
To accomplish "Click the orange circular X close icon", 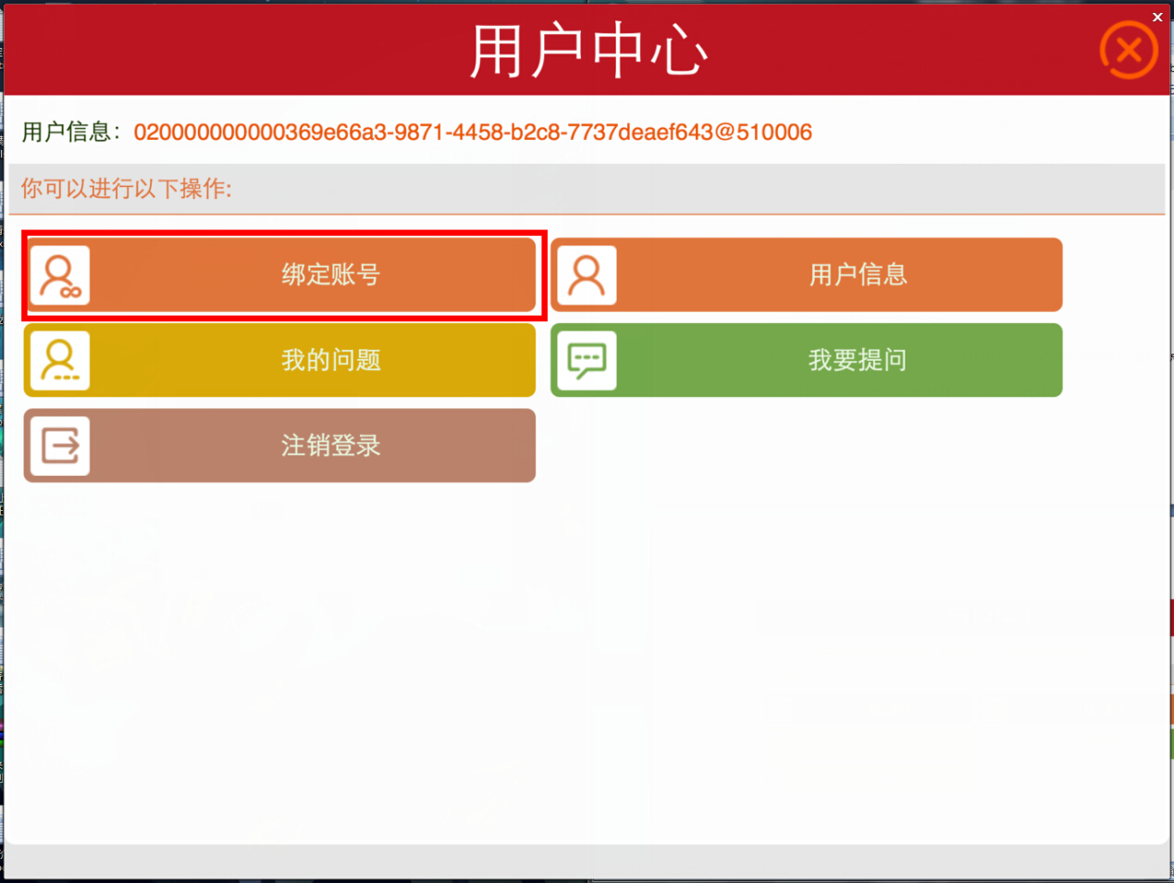I will point(1128,49).
